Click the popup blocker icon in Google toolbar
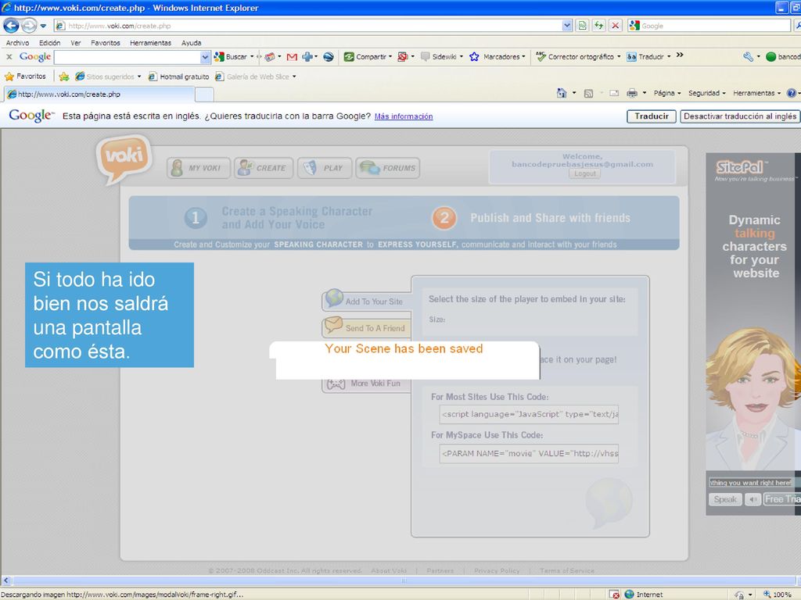 (x=403, y=56)
